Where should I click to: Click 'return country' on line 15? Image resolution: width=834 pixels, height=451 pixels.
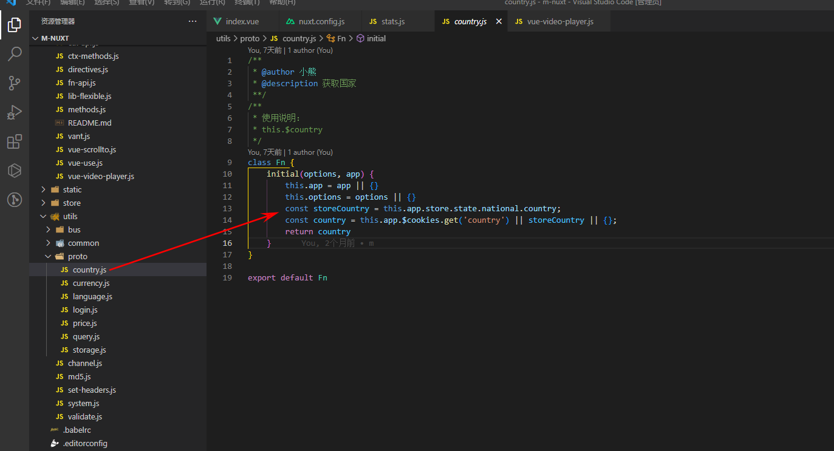[318, 231]
